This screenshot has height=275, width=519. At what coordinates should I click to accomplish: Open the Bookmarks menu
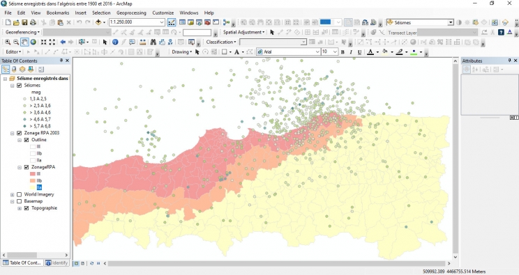[58, 13]
